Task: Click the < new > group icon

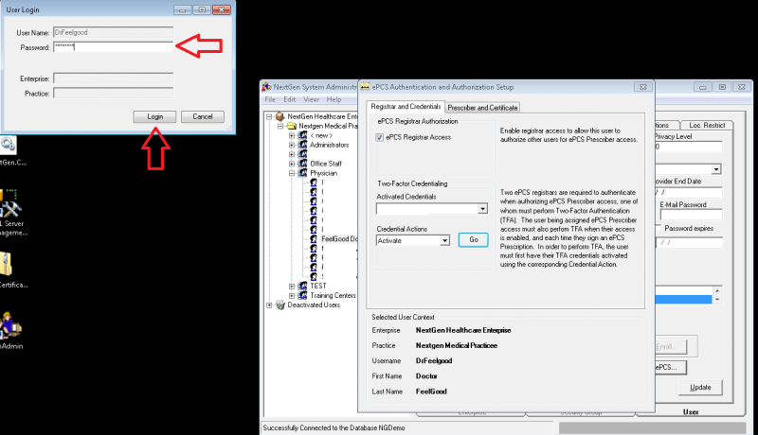Action: coord(302,135)
